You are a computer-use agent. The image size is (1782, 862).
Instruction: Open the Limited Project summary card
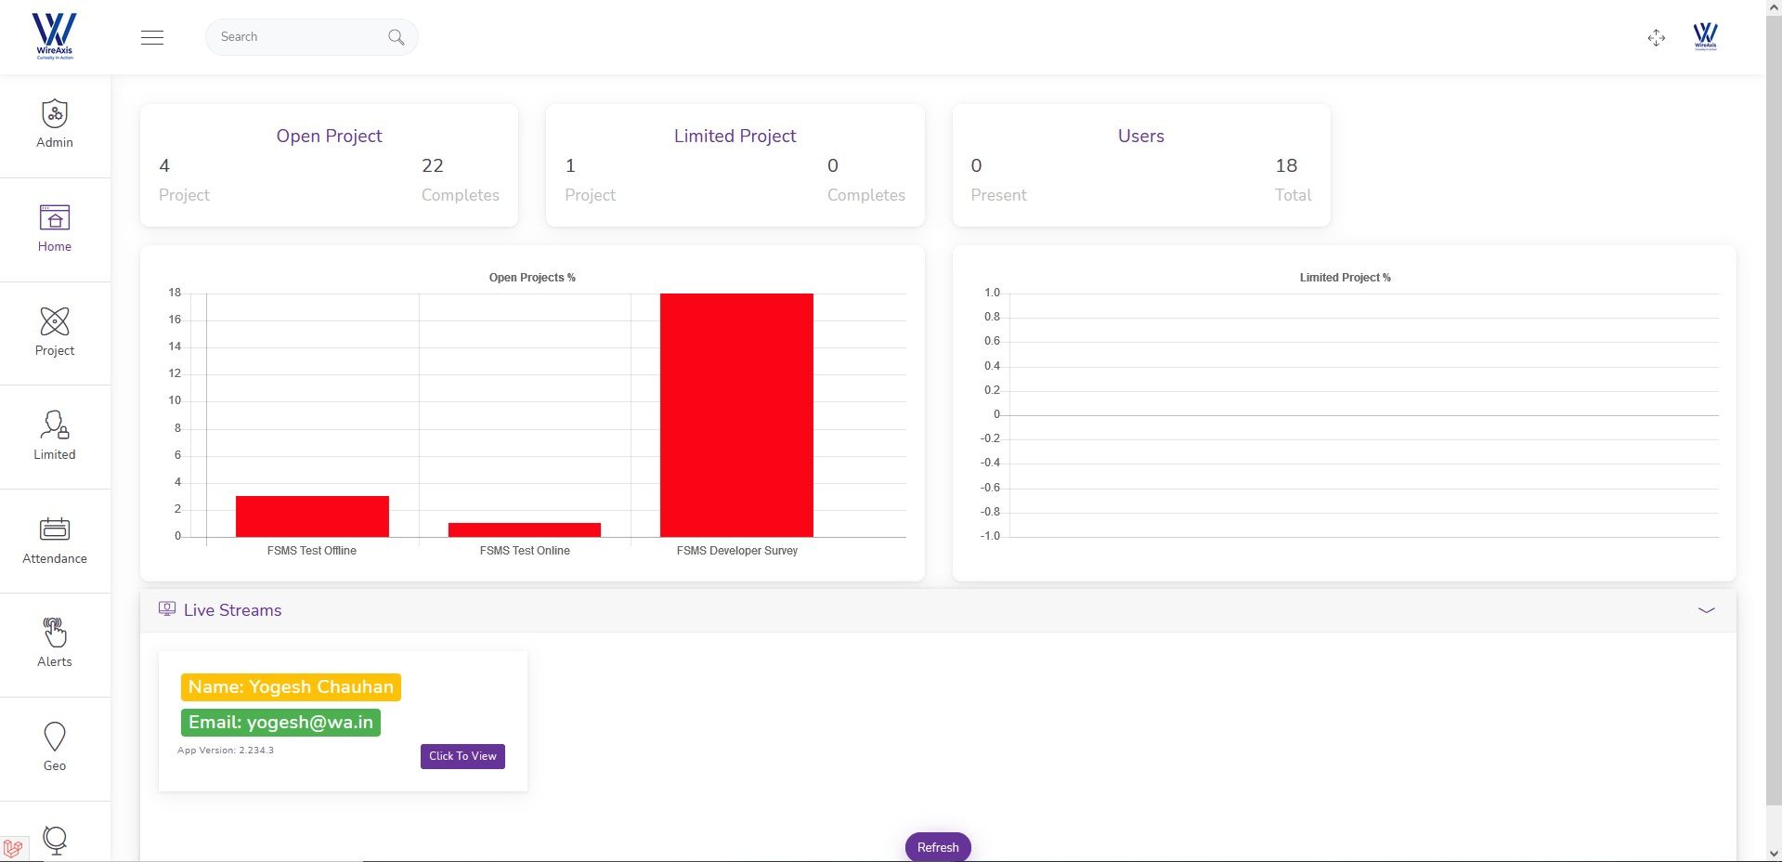tap(735, 165)
